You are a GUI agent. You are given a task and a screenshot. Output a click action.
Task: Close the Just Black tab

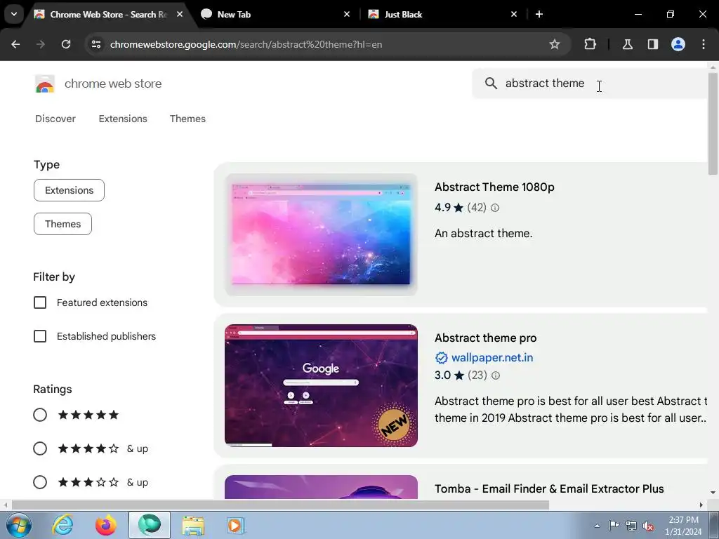tap(513, 14)
